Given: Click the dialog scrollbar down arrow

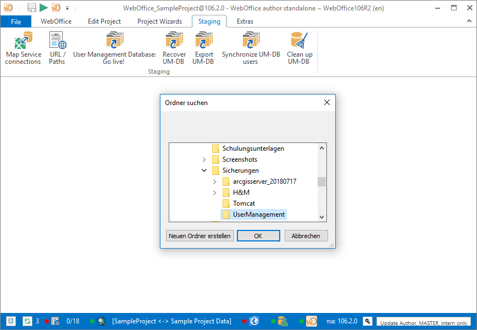Looking at the screenshot, I should pyautogui.click(x=321, y=217).
